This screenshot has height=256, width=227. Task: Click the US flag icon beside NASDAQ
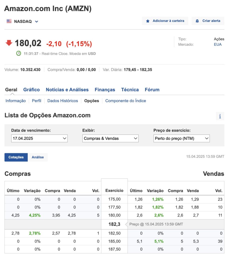pyautogui.click(x=9, y=21)
